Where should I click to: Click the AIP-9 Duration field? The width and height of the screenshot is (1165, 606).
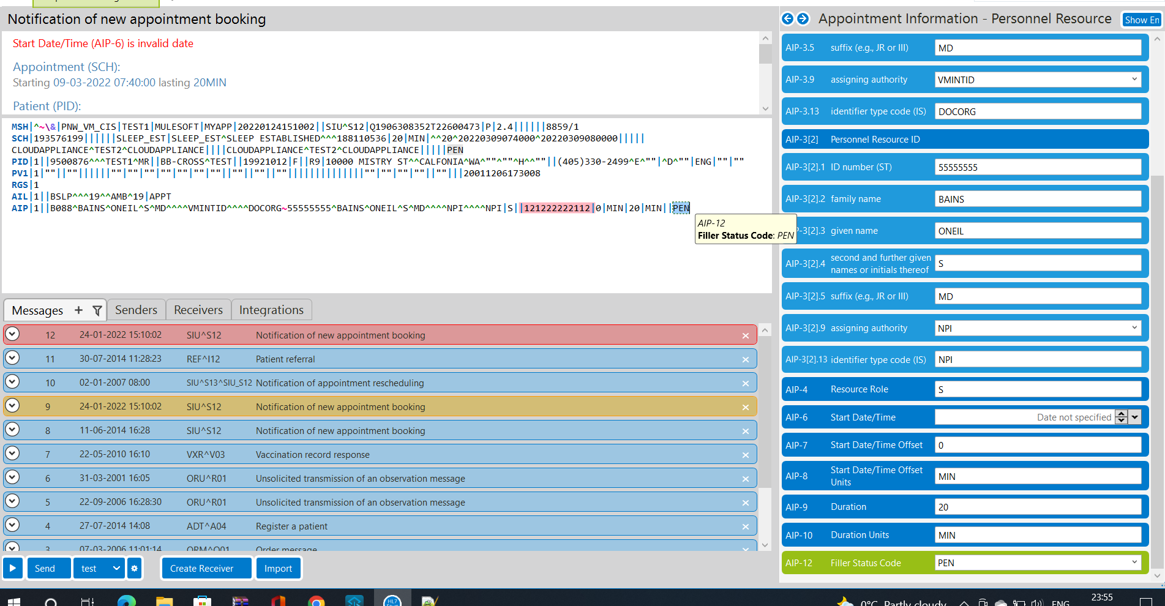[x=1038, y=507]
